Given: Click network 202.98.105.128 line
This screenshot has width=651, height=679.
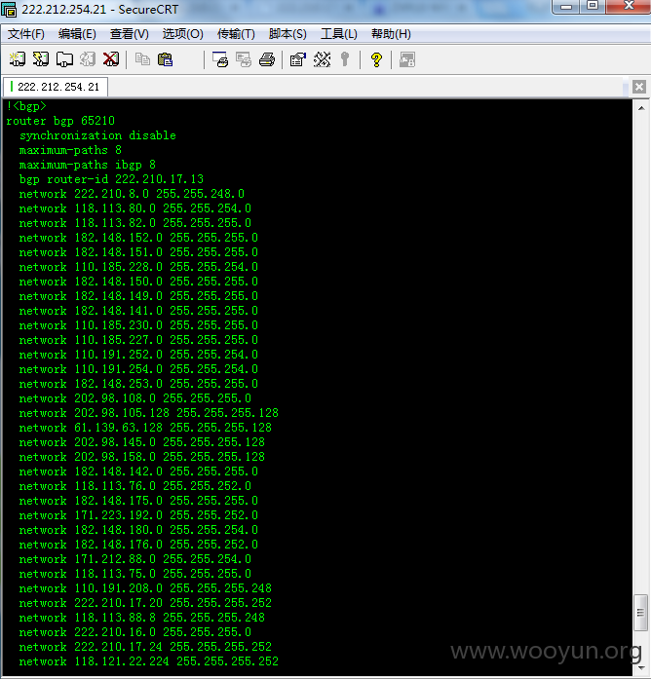Looking at the screenshot, I should click(x=148, y=413).
